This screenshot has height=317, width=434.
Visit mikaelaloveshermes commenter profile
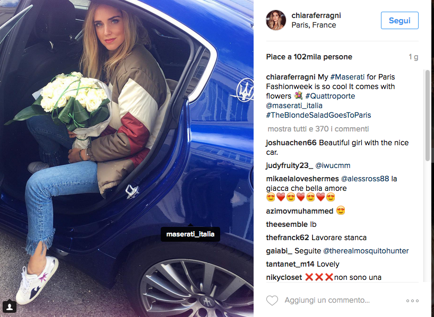tap(302, 179)
